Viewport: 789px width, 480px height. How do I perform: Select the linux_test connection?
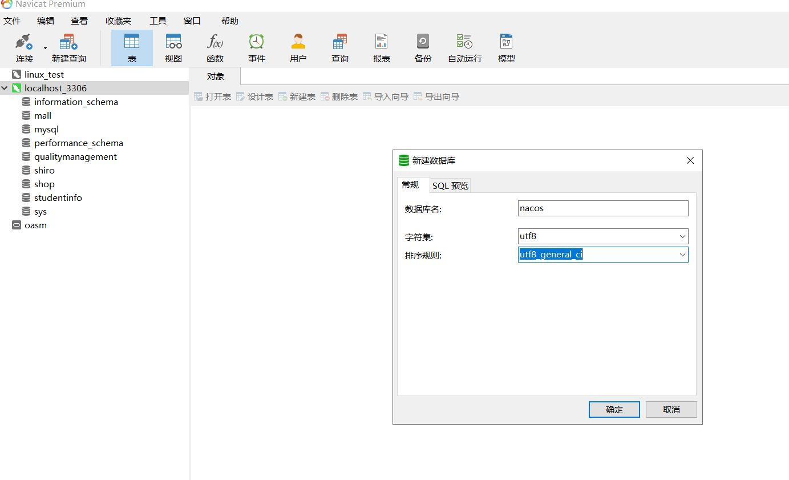click(x=44, y=74)
